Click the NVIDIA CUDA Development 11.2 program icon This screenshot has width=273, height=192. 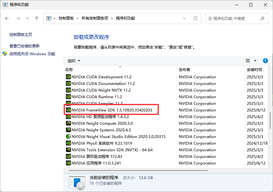pyautogui.click(x=68, y=77)
